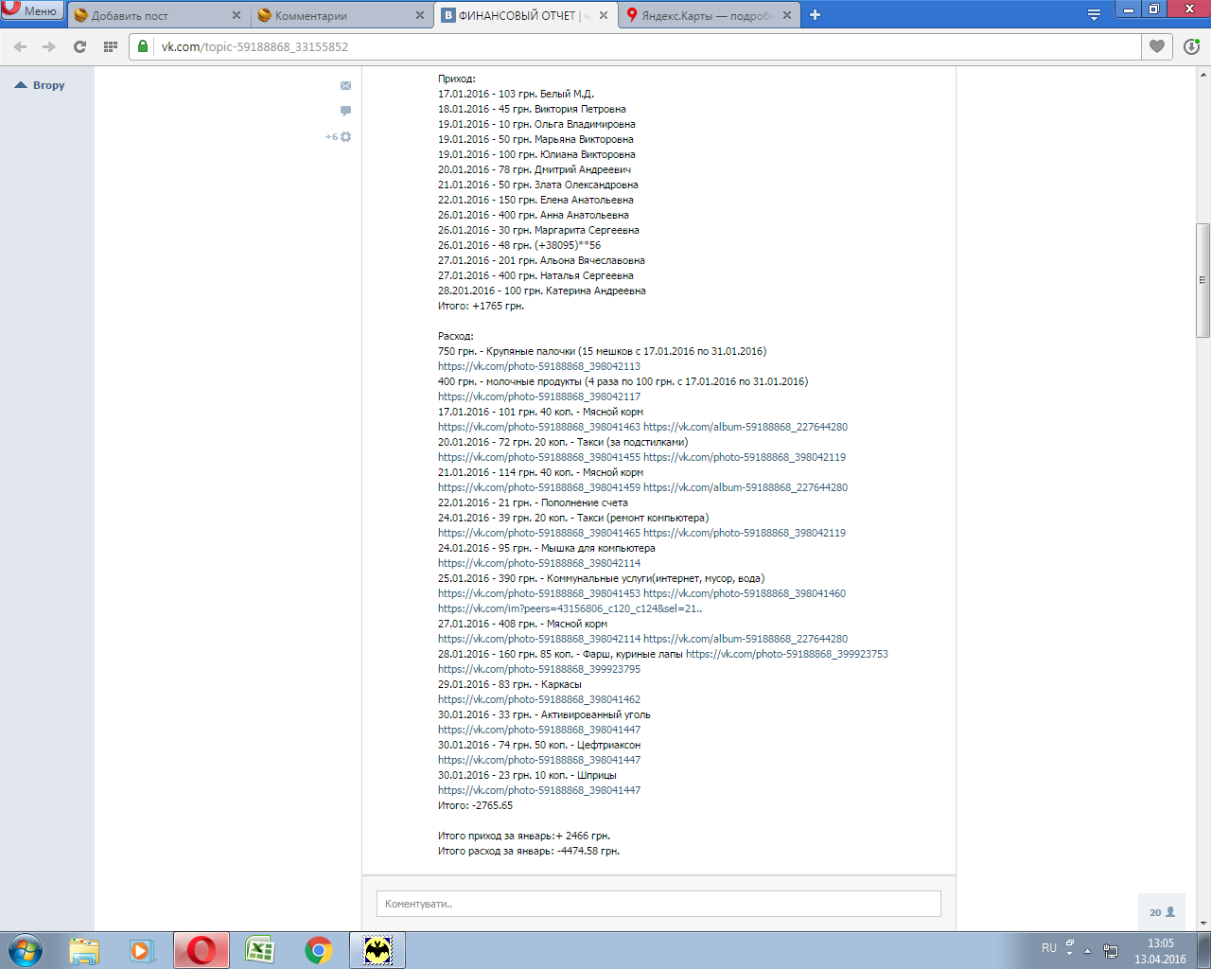Screen dimensions: 1211x969
Task: Open photo link under Мышка для компьютера
Action: (x=539, y=563)
